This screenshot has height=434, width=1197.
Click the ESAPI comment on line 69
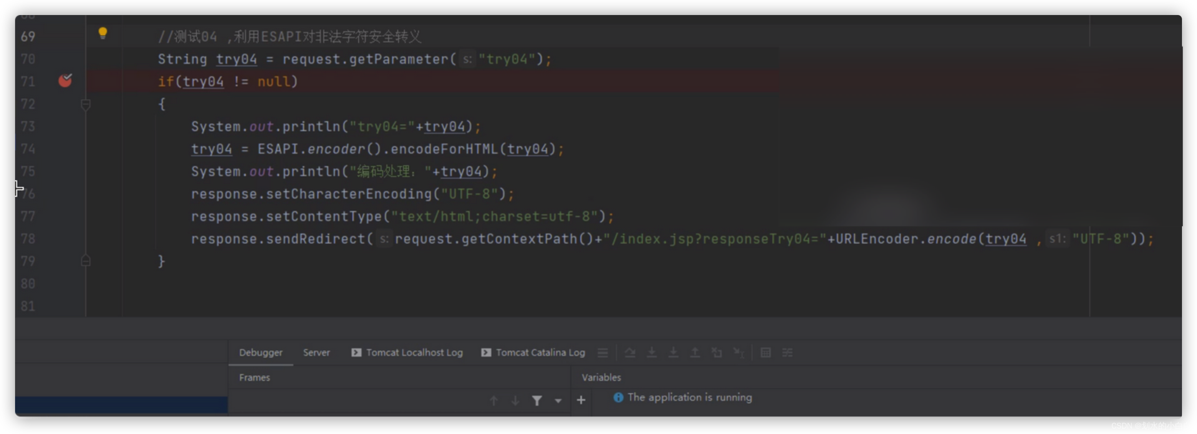[290, 36]
